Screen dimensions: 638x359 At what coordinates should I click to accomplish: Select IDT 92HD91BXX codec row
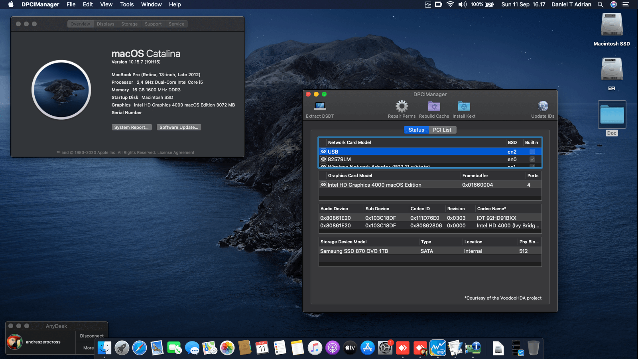[430, 218]
